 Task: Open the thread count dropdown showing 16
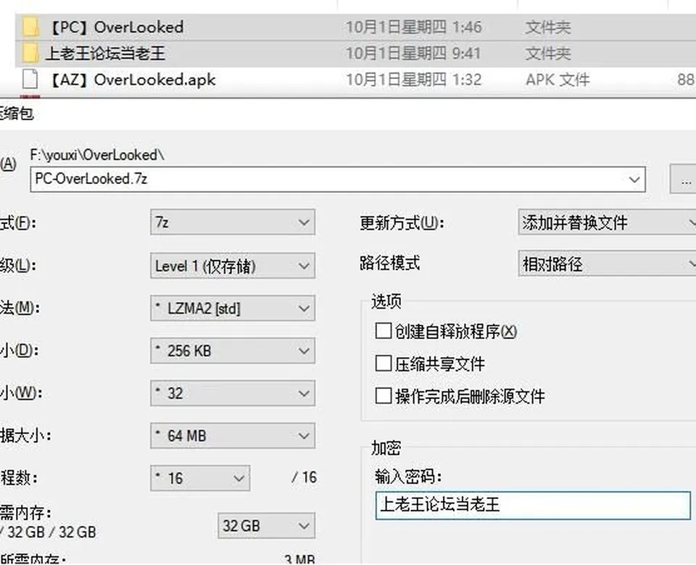click(200, 478)
